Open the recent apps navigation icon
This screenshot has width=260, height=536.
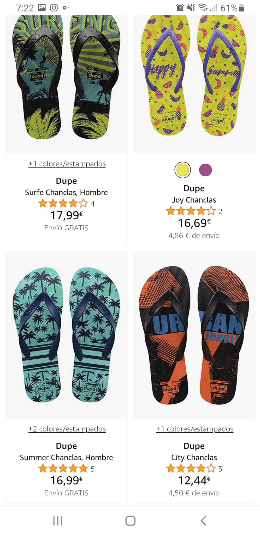click(x=58, y=521)
